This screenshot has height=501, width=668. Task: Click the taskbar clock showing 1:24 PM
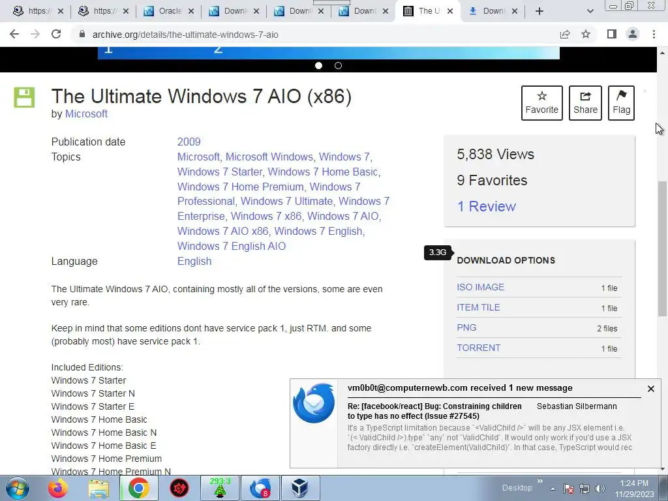tap(634, 489)
